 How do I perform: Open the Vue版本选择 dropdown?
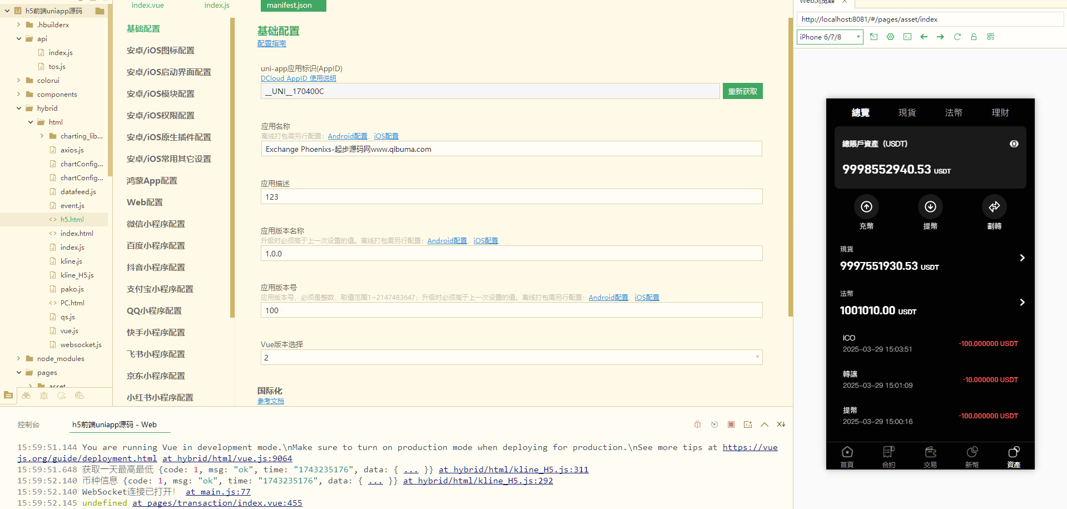(x=512, y=357)
